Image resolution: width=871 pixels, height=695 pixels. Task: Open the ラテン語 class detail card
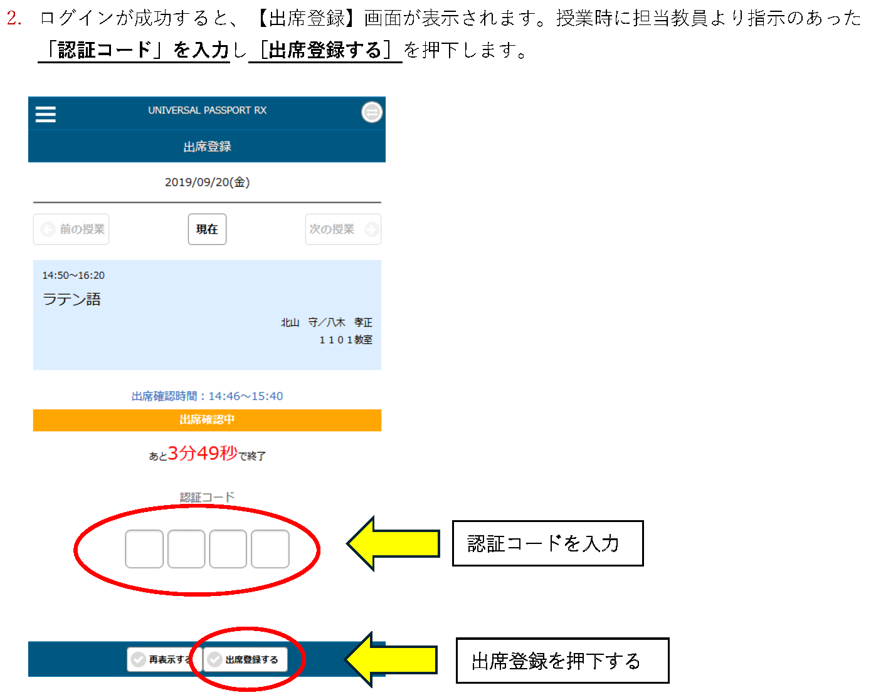[207, 313]
